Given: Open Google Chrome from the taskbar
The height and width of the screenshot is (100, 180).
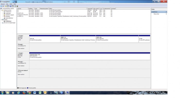Looking at the screenshot, I should (29, 93).
